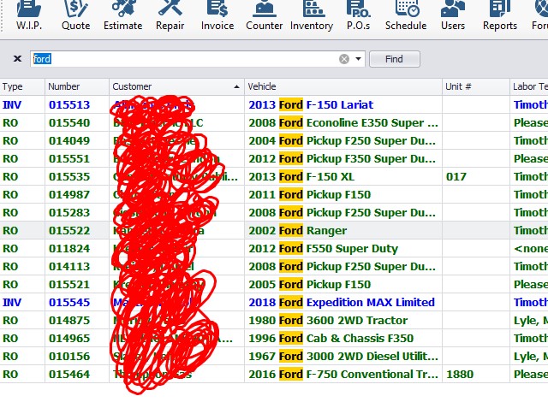Viewport: 548px width, 414px height.
Task: Open the Inventory module
Action: coord(312,15)
